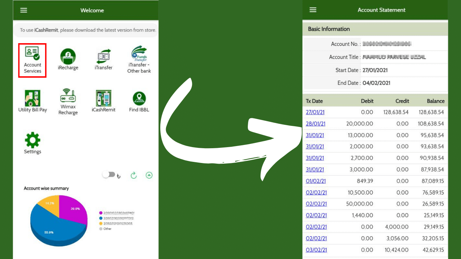Click the iCashRemit download notice banner

tap(86, 30)
